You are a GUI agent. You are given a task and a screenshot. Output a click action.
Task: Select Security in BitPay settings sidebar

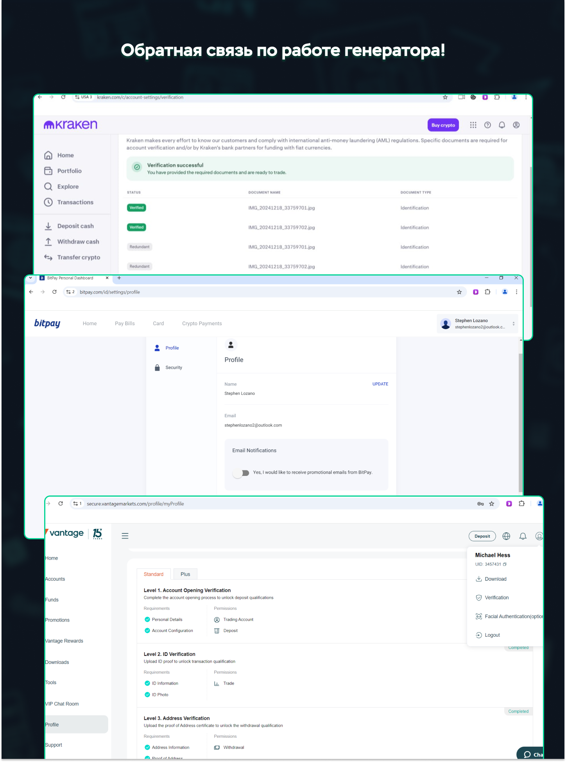coord(168,367)
